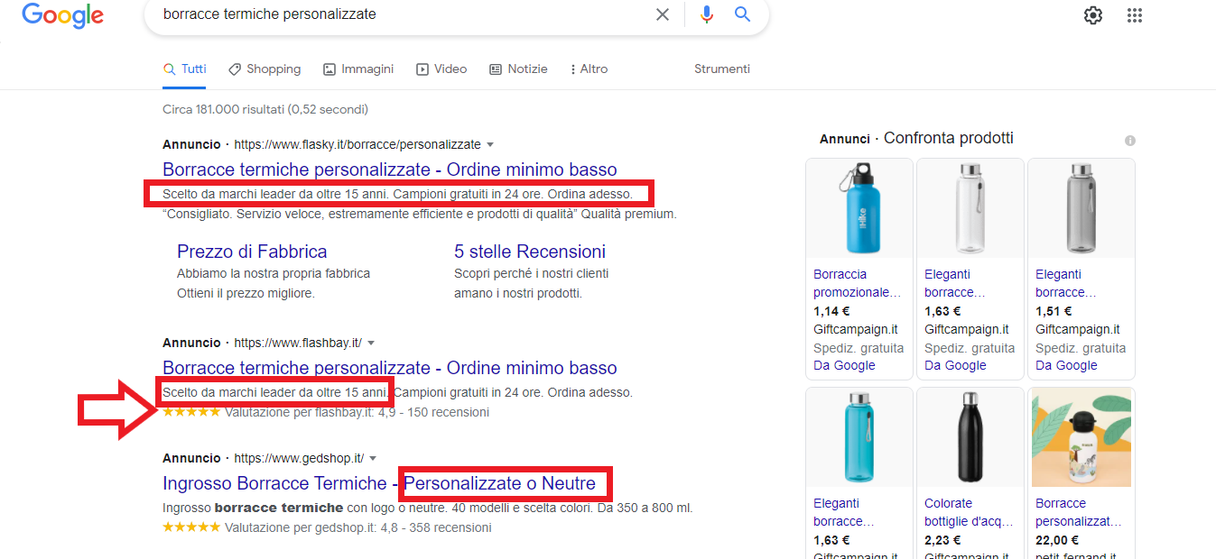Open the settings gear icon

click(1093, 15)
